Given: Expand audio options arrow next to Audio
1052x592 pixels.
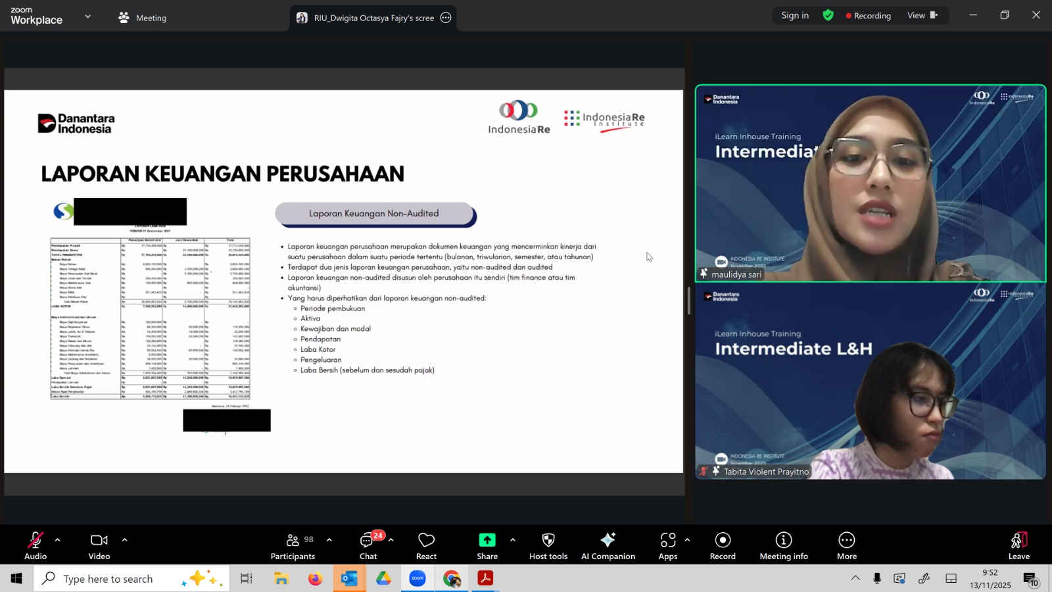Looking at the screenshot, I should click(58, 540).
